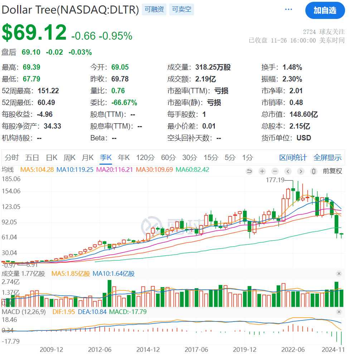Viewport: 349px width, 354px height.
Task: Select the 分时 intraday tab
Action: click(x=12, y=158)
